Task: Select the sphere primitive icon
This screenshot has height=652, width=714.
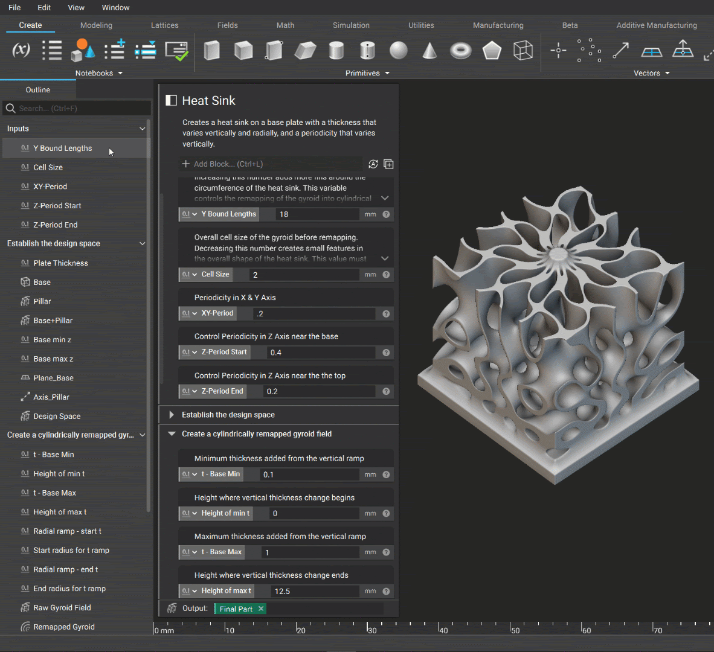Action: coord(399,51)
